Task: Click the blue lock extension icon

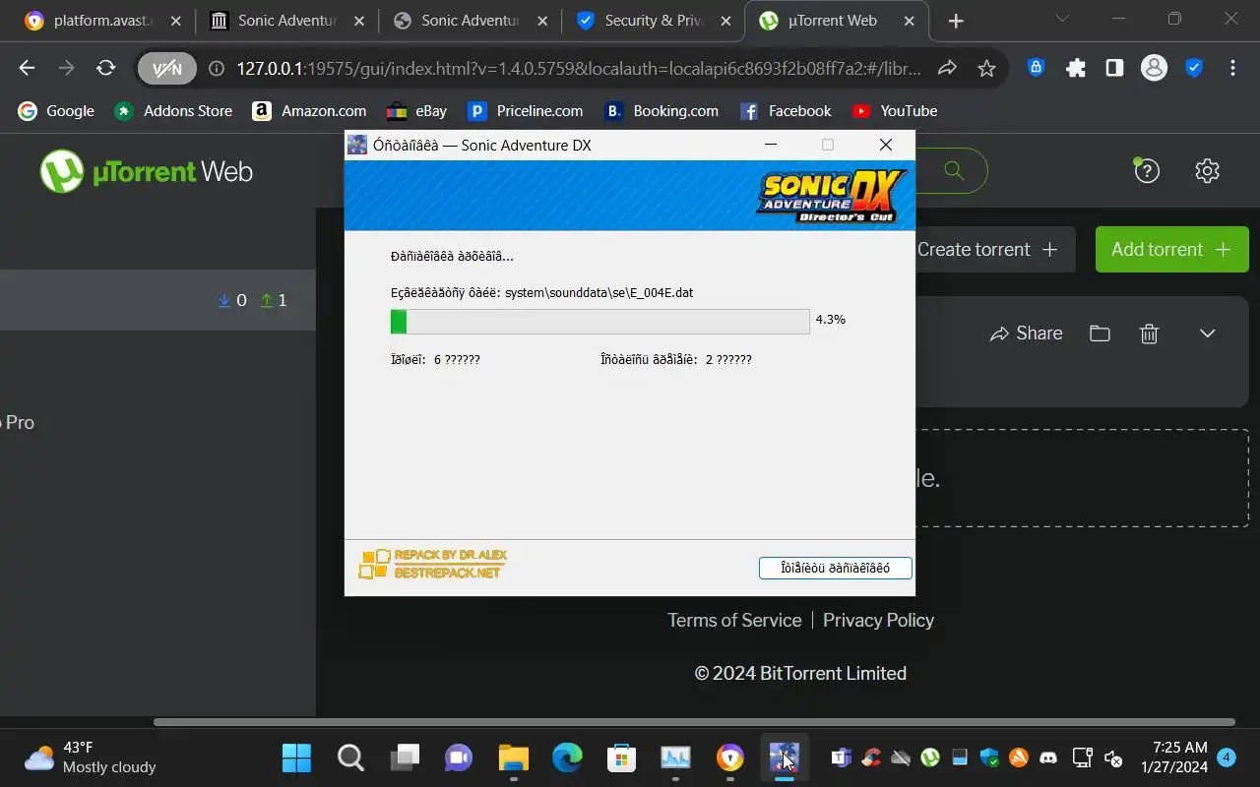Action: coord(1036,68)
